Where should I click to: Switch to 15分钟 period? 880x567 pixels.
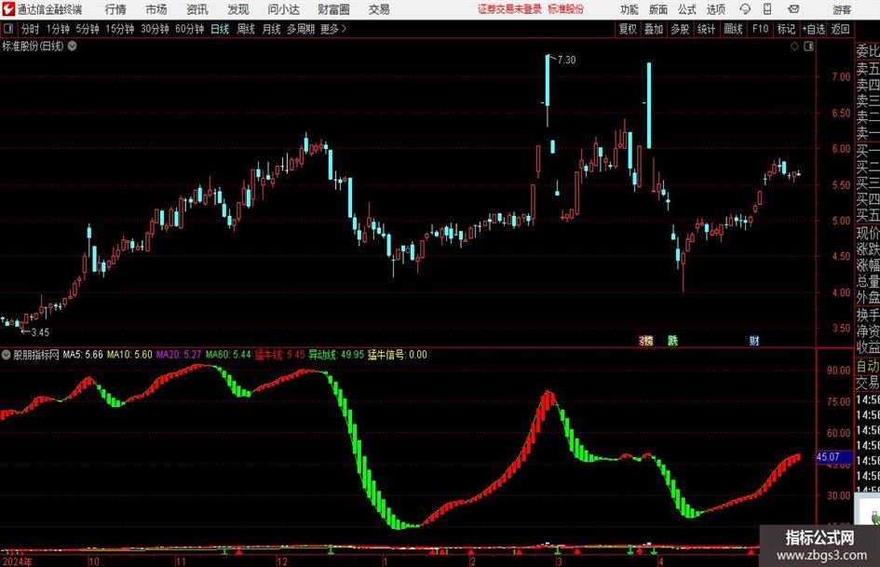pos(120,29)
